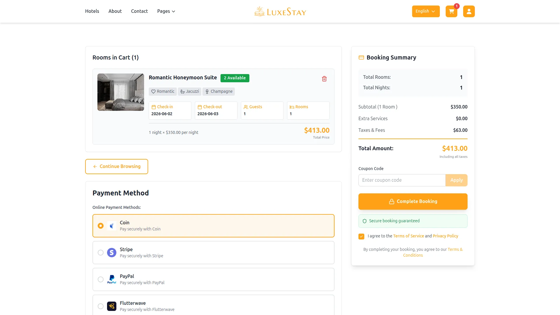This screenshot has height=315, width=560.
Task: Click the Complete Booking button
Action: pyautogui.click(x=413, y=202)
